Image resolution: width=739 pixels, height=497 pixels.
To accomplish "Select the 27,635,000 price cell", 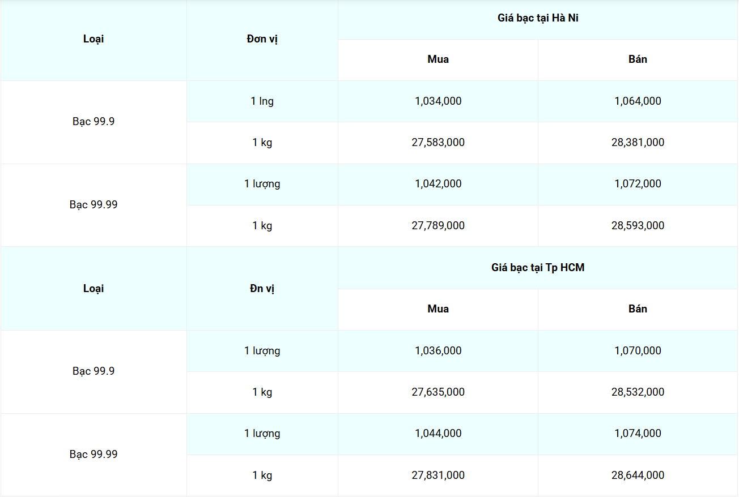I will point(438,392).
